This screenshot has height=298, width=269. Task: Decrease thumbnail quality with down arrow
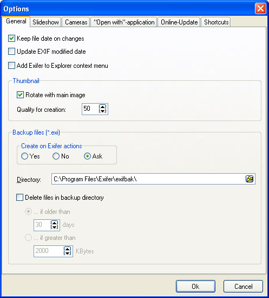click(102, 111)
